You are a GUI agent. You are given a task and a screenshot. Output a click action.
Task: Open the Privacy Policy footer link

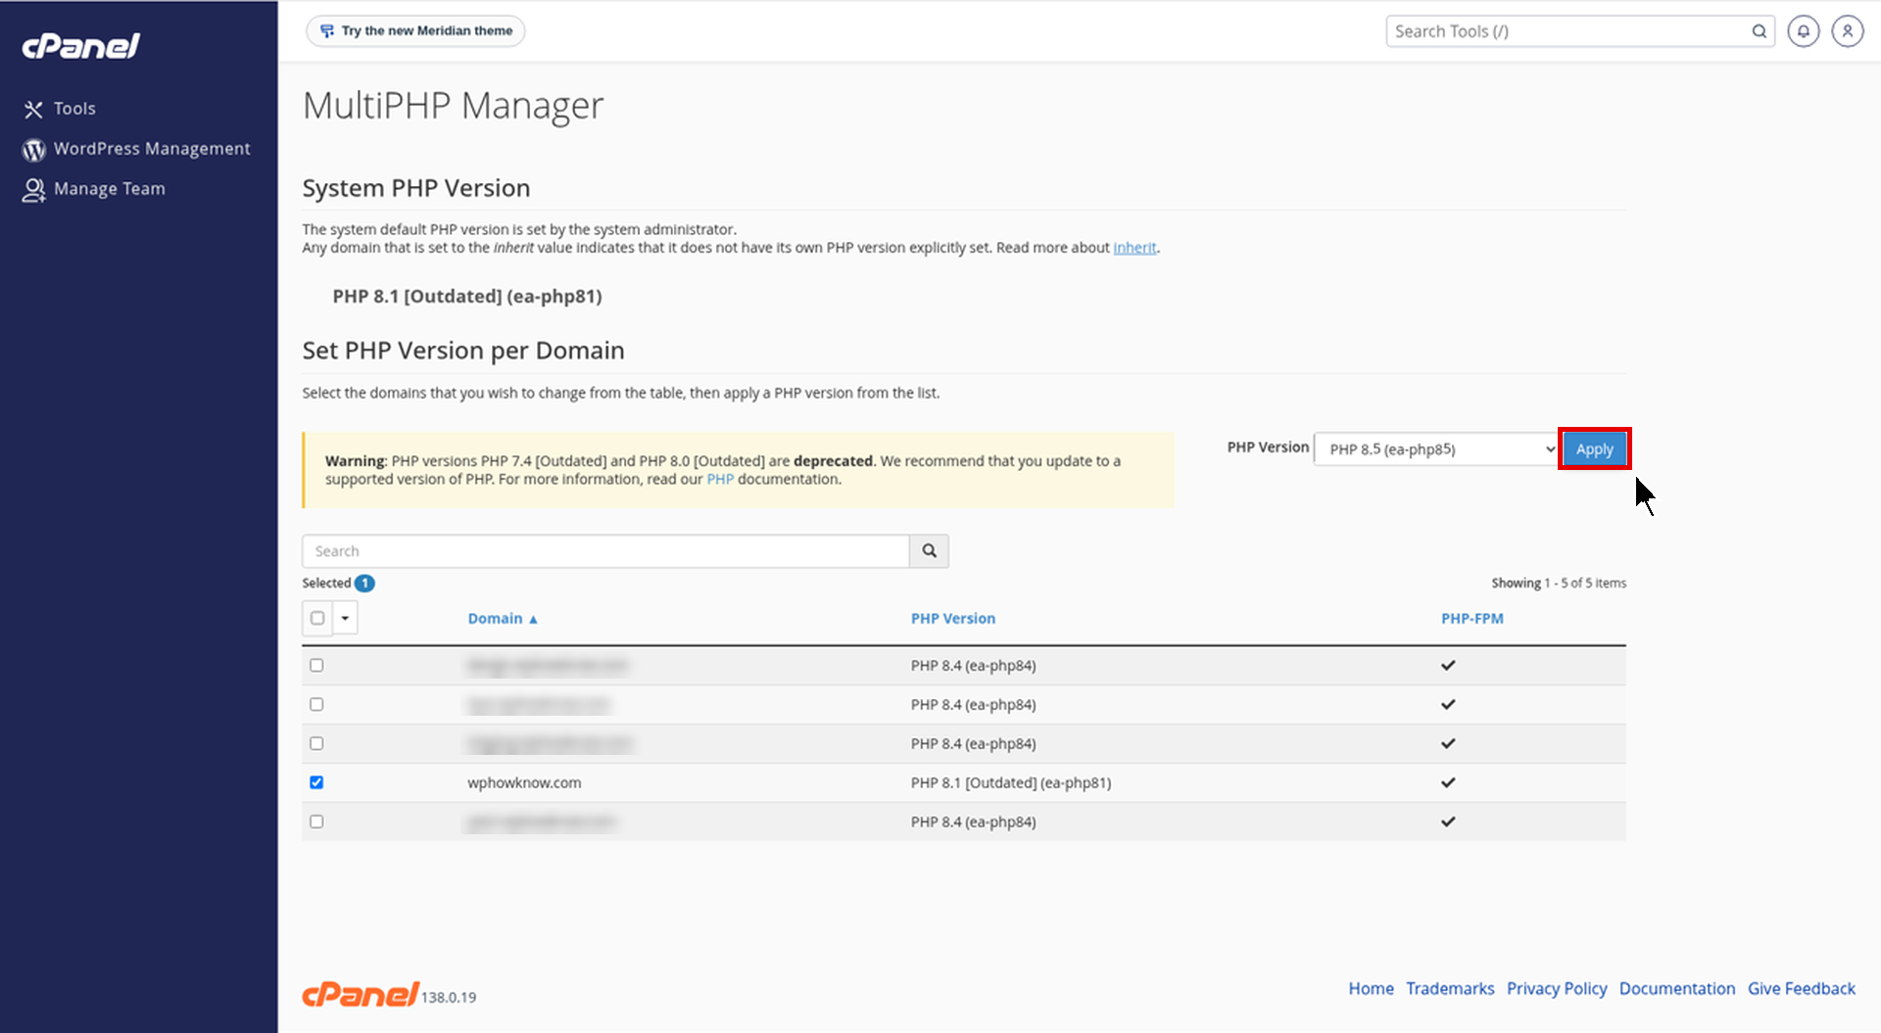pos(1557,989)
